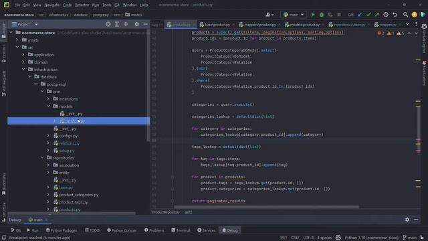Screen dimensions: 428x241
Task: Open Git tool window button
Action: 16,230
